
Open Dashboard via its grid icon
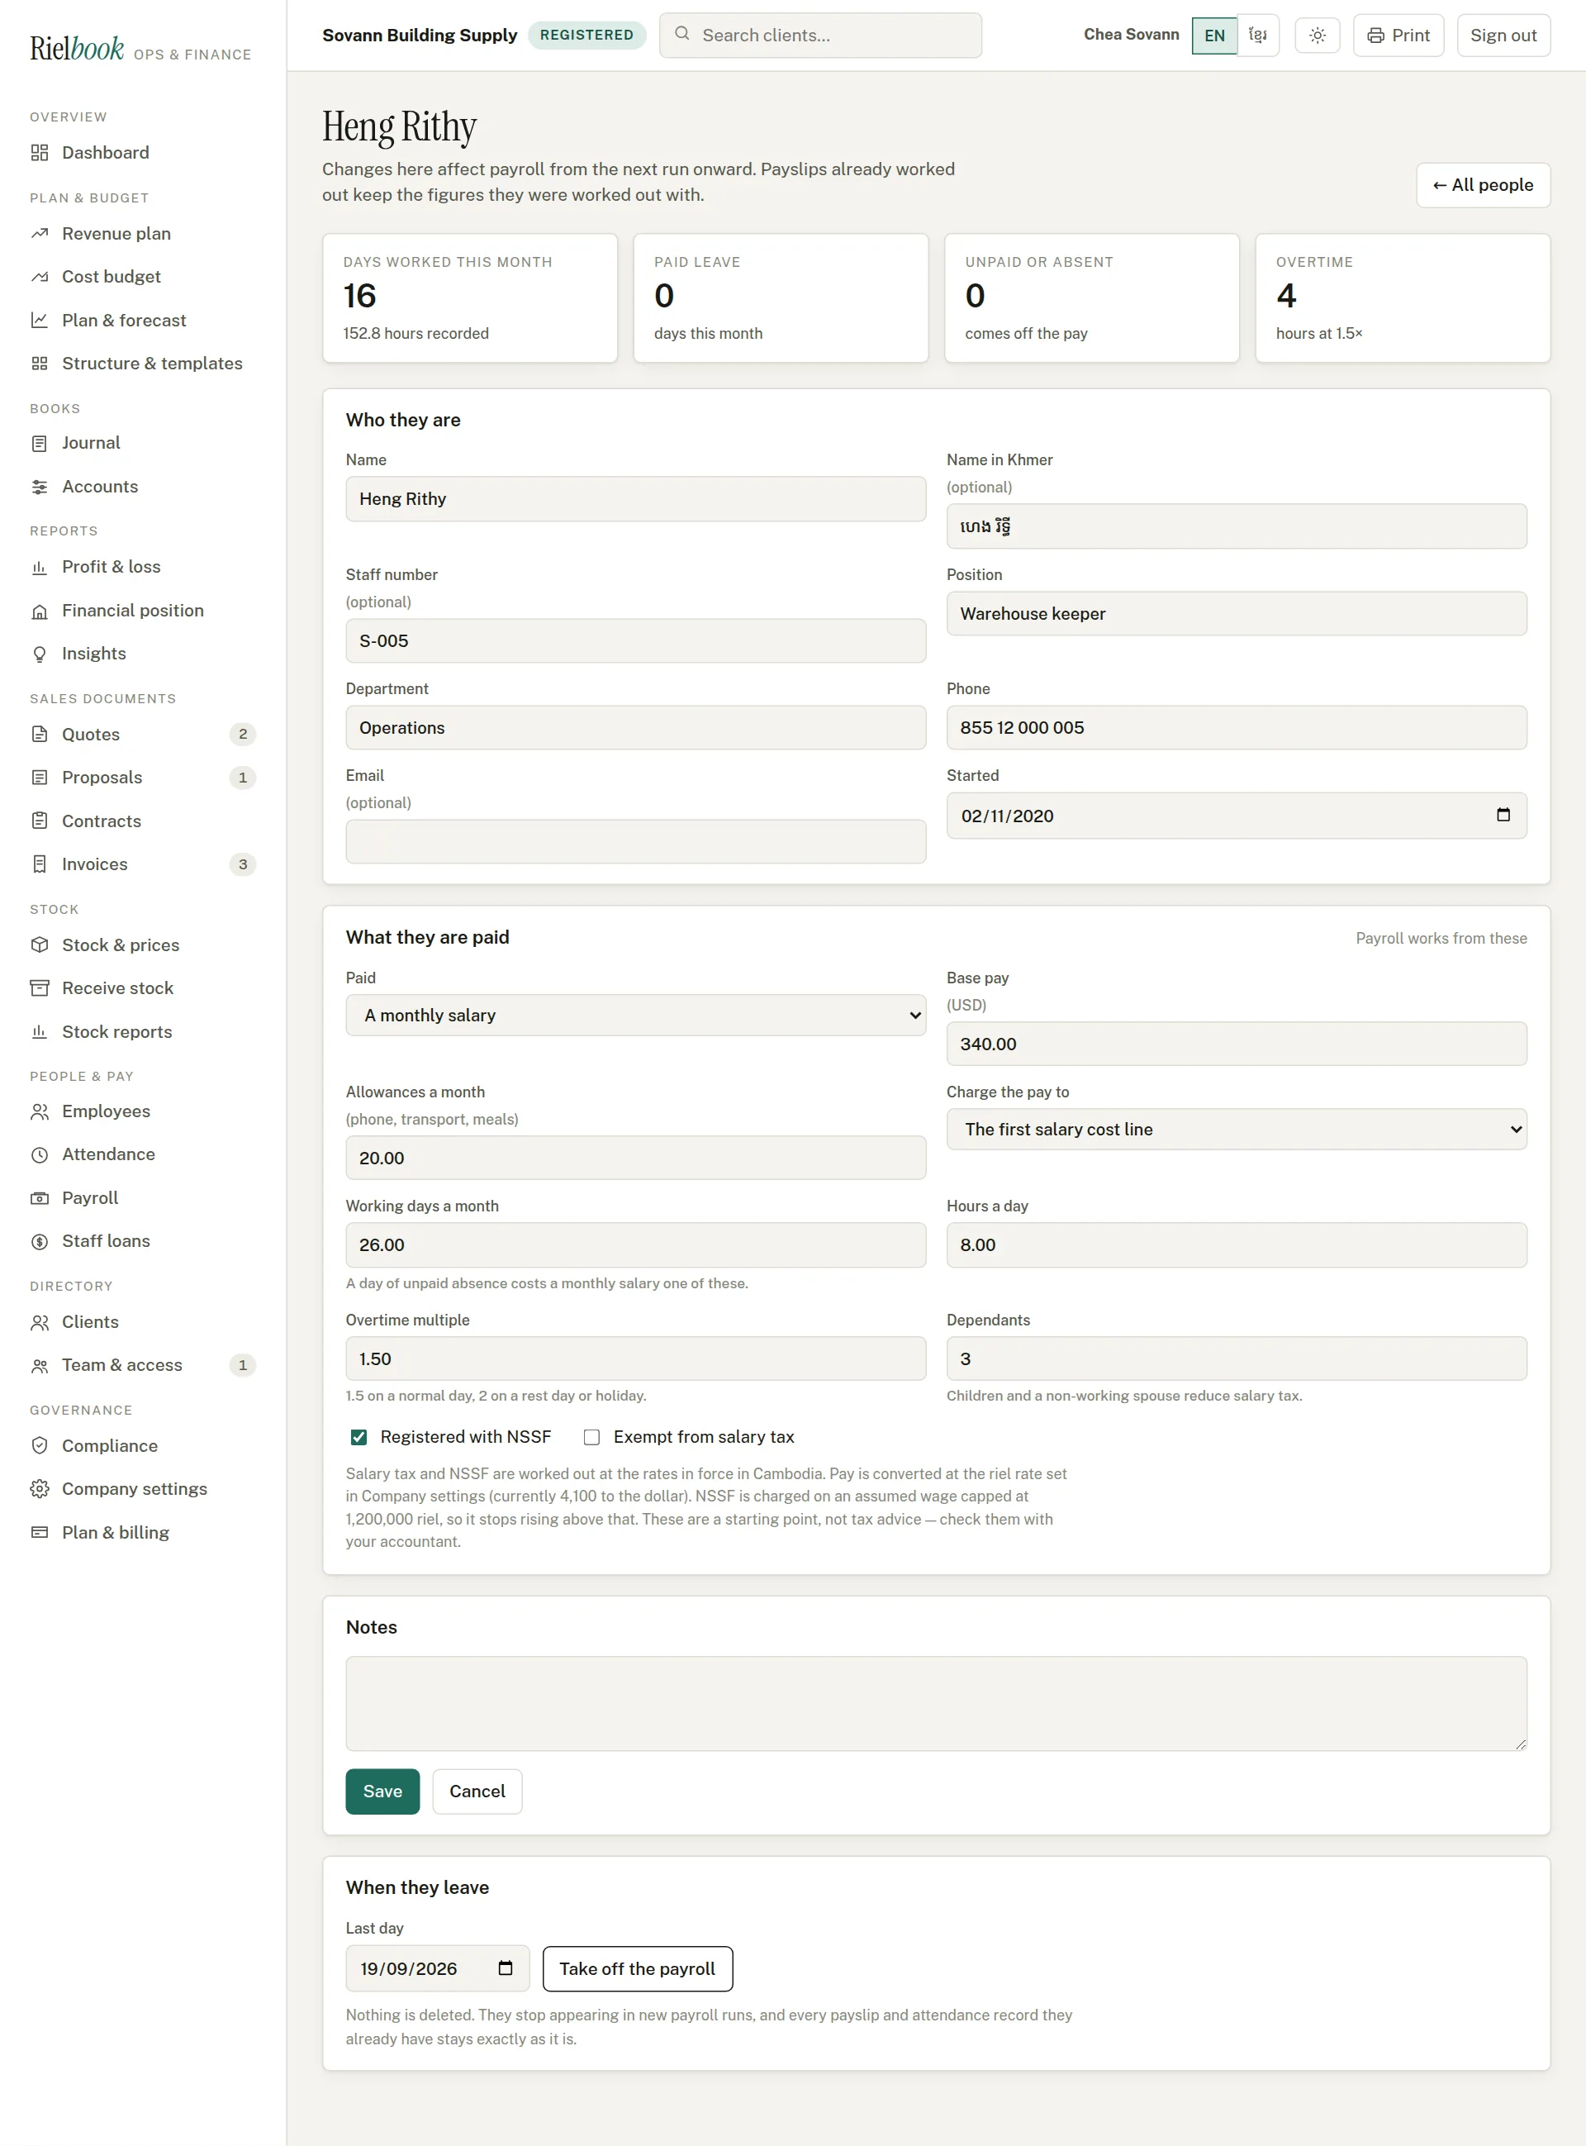coord(40,153)
